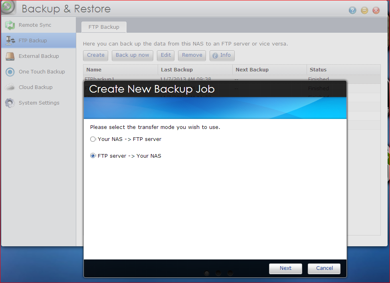390x283 pixels.
Task: Select the FTP Backup sidebar icon
Action: tap(10, 41)
